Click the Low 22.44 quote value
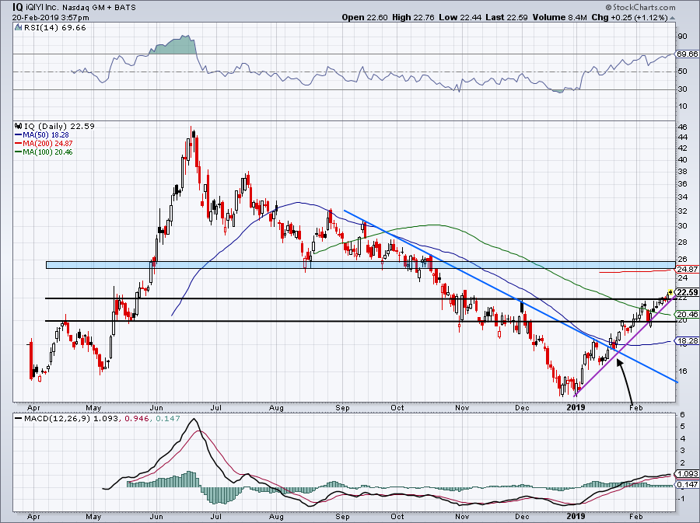This screenshot has width=700, height=523. coord(460,17)
